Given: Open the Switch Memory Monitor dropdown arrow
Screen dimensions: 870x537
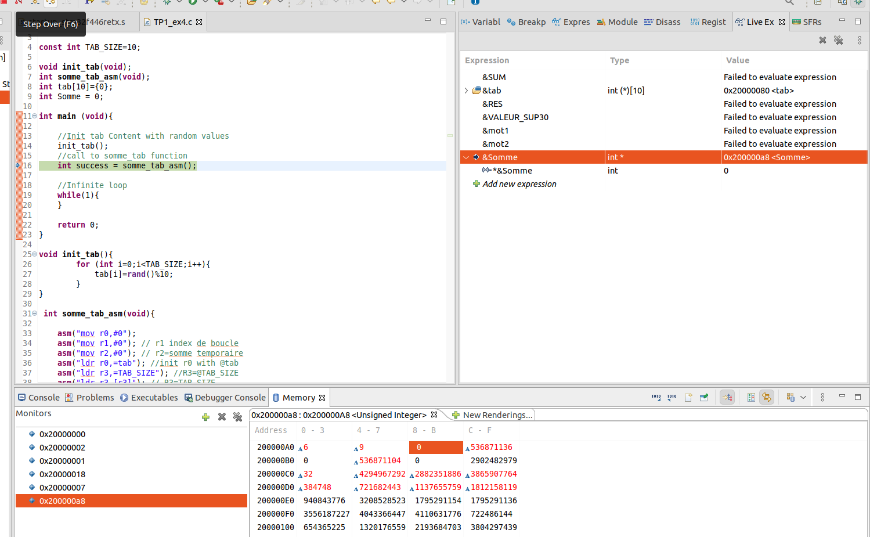Looking at the screenshot, I should tap(803, 398).
